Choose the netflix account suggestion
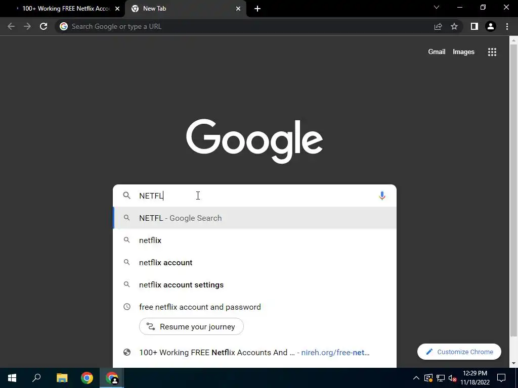518x388 pixels. click(x=255, y=262)
